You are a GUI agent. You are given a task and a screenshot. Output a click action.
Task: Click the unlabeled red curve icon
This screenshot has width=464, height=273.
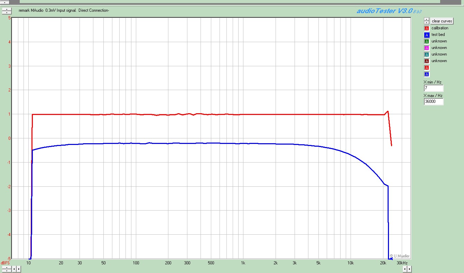(x=427, y=68)
